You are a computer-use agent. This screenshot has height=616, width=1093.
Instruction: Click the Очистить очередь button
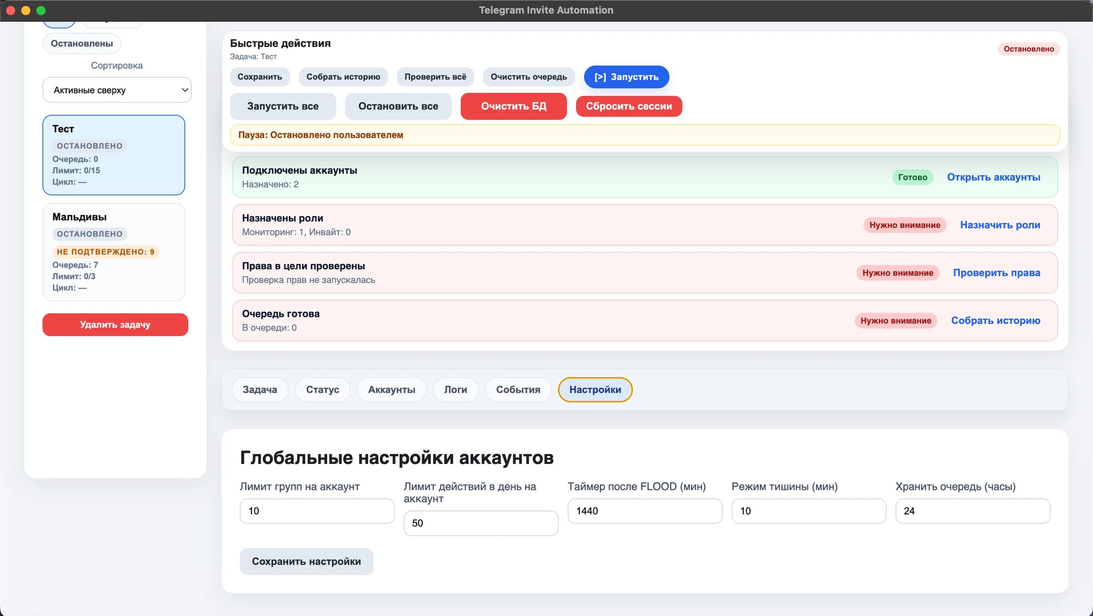[x=529, y=76]
